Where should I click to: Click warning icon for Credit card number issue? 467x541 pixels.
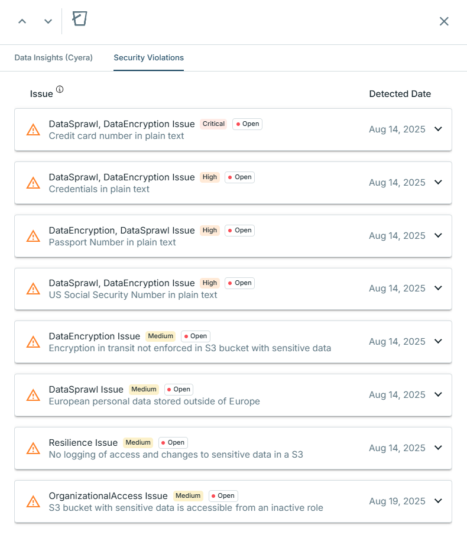point(33,129)
